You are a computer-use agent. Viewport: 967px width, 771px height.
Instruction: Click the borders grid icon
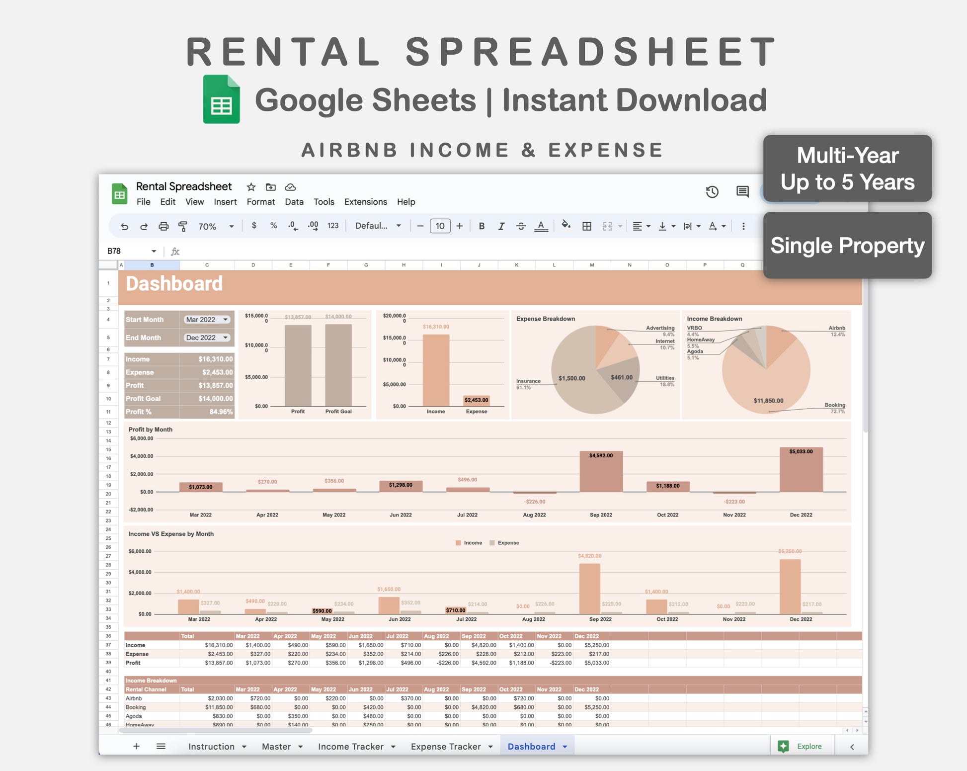pos(587,226)
